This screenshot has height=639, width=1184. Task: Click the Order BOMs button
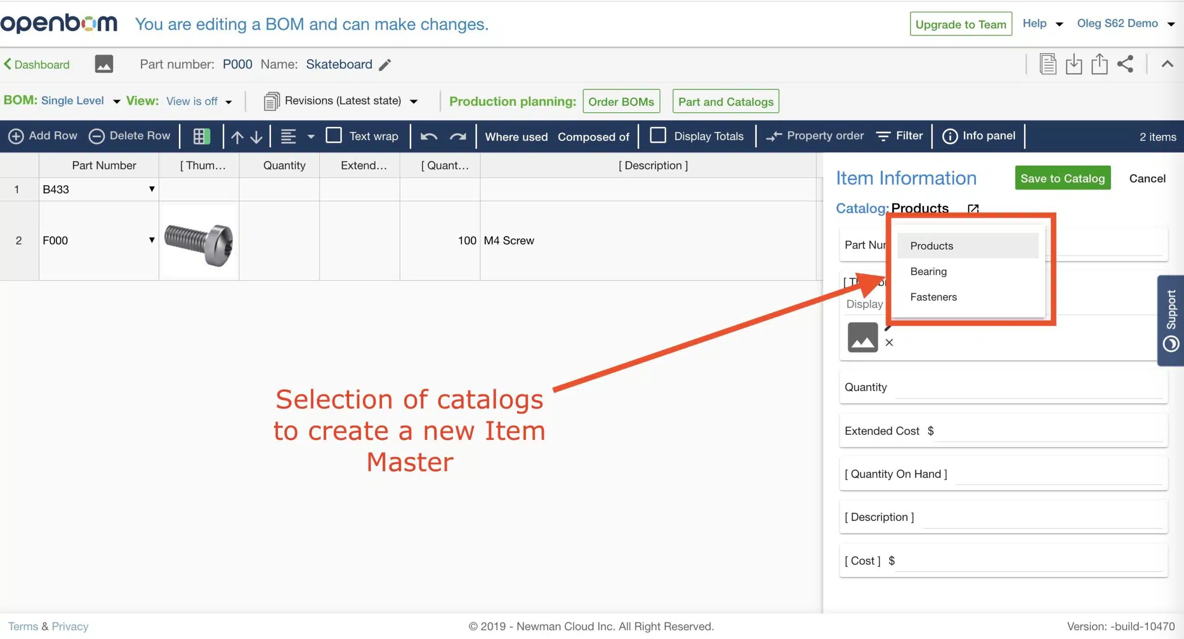621,101
